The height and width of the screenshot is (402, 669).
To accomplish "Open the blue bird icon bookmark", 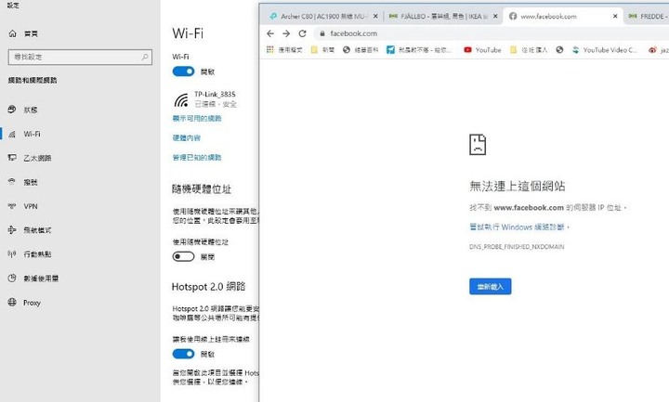I will coord(418,50).
